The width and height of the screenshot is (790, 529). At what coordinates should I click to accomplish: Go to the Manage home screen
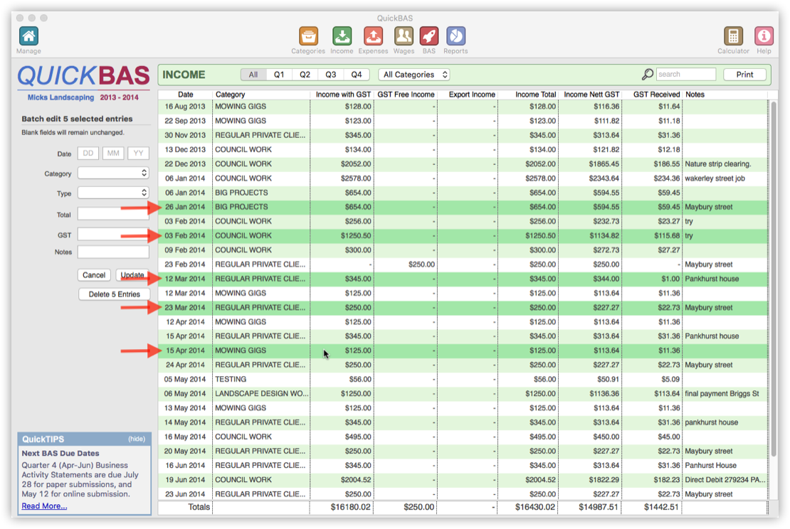(x=28, y=36)
